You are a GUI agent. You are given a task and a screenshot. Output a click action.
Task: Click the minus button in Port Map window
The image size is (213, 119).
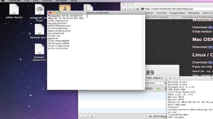83,116
